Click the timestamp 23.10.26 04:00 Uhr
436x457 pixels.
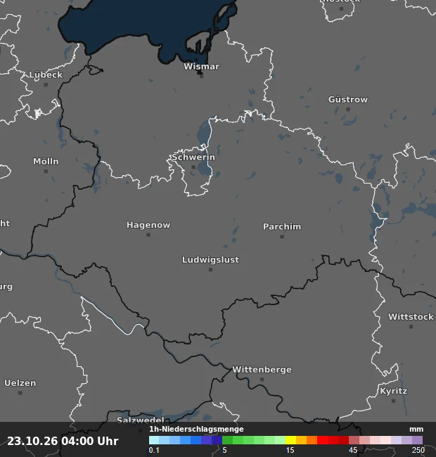tap(63, 441)
